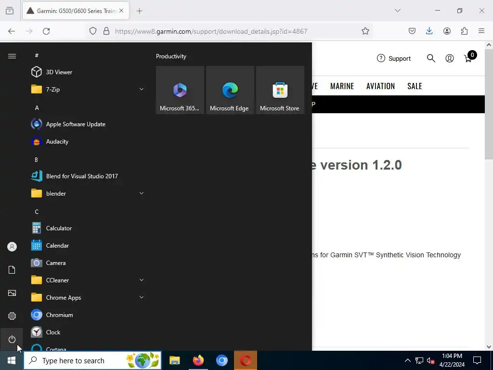Screen dimensions: 493x370
Task: Open Documents from Start sidebar
Action: coord(12,270)
